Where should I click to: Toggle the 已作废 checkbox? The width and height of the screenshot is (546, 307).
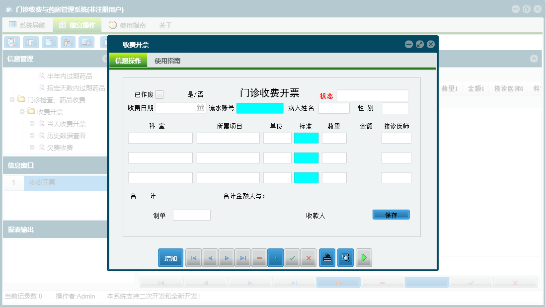point(159,94)
